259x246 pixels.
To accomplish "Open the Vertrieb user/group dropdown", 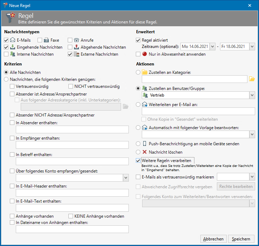I will click(252, 95).
